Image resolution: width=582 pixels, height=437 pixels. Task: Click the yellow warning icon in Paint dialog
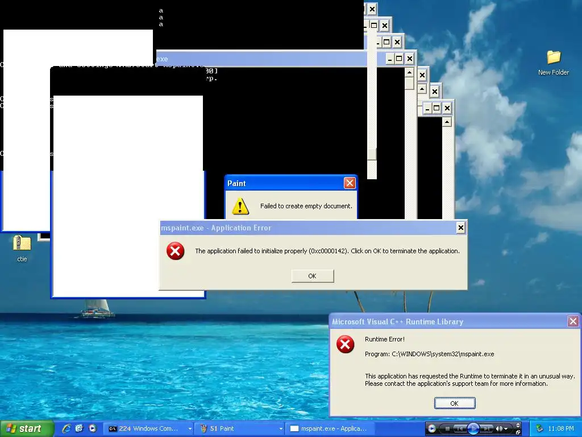click(240, 206)
